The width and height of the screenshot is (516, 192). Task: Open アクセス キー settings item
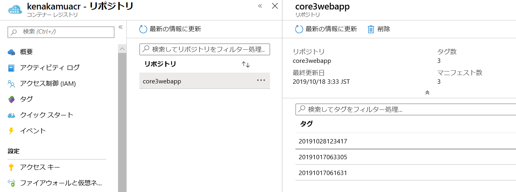[40, 167]
